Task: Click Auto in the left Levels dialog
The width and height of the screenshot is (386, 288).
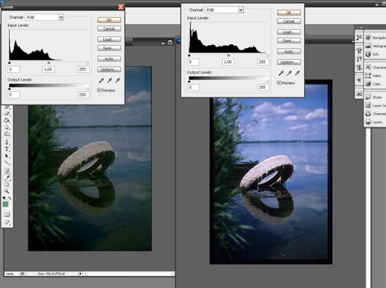Action: pyautogui.click(x=109, y=58)
